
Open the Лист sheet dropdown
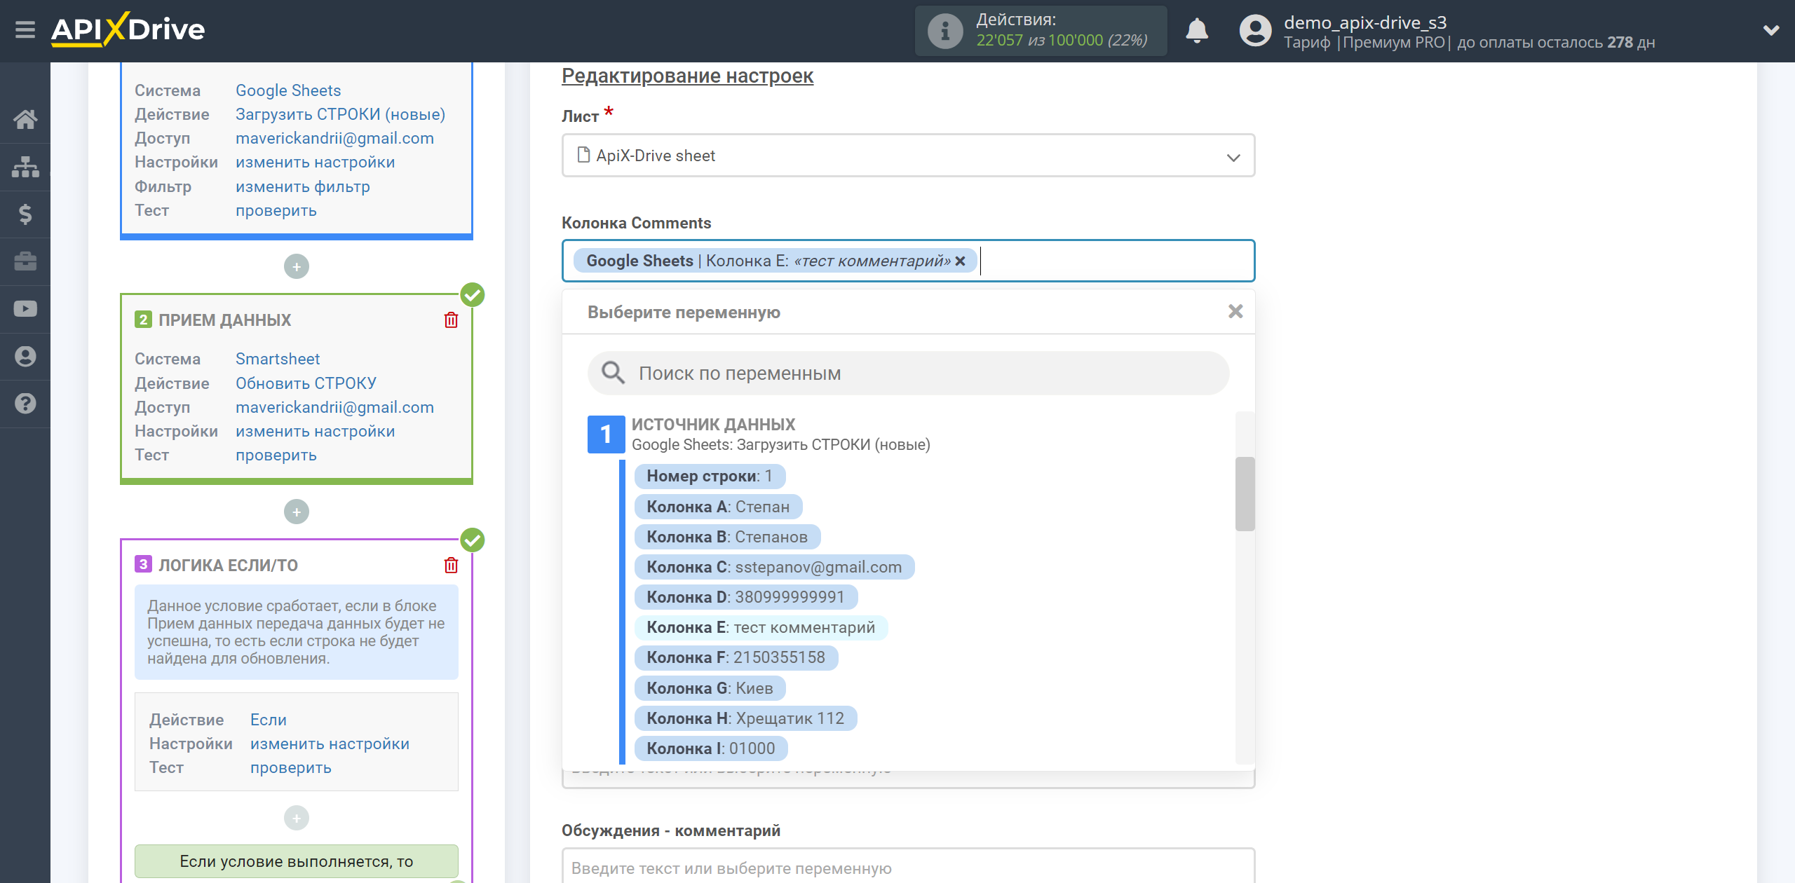pyautogui.click(x=908, y=156)
